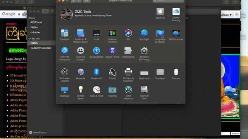This screenshot has width=248, height=139.
Task: Open the Dock preferences pane
Action: [x=96, y=35]
